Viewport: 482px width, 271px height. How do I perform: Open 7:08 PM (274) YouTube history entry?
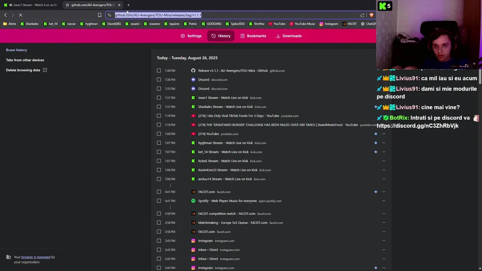tap(209, 134)
